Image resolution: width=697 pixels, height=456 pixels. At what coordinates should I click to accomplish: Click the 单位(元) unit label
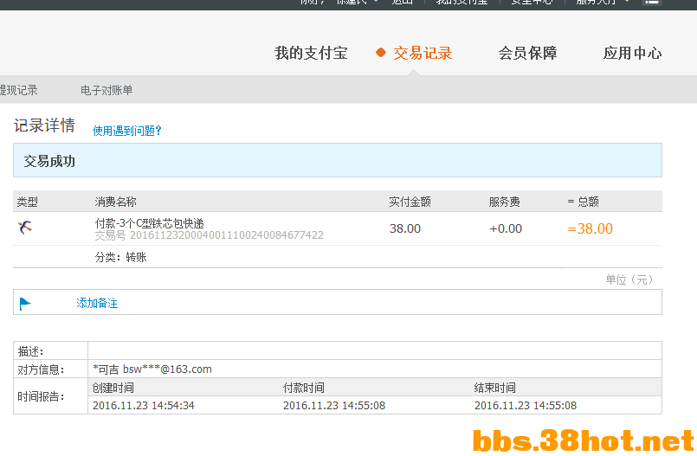point(629,279)
